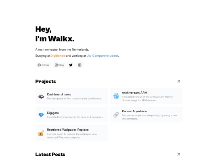The image size is (218, 163).
Task: Follow the Uw Computerstudent link
Action: 102,56
